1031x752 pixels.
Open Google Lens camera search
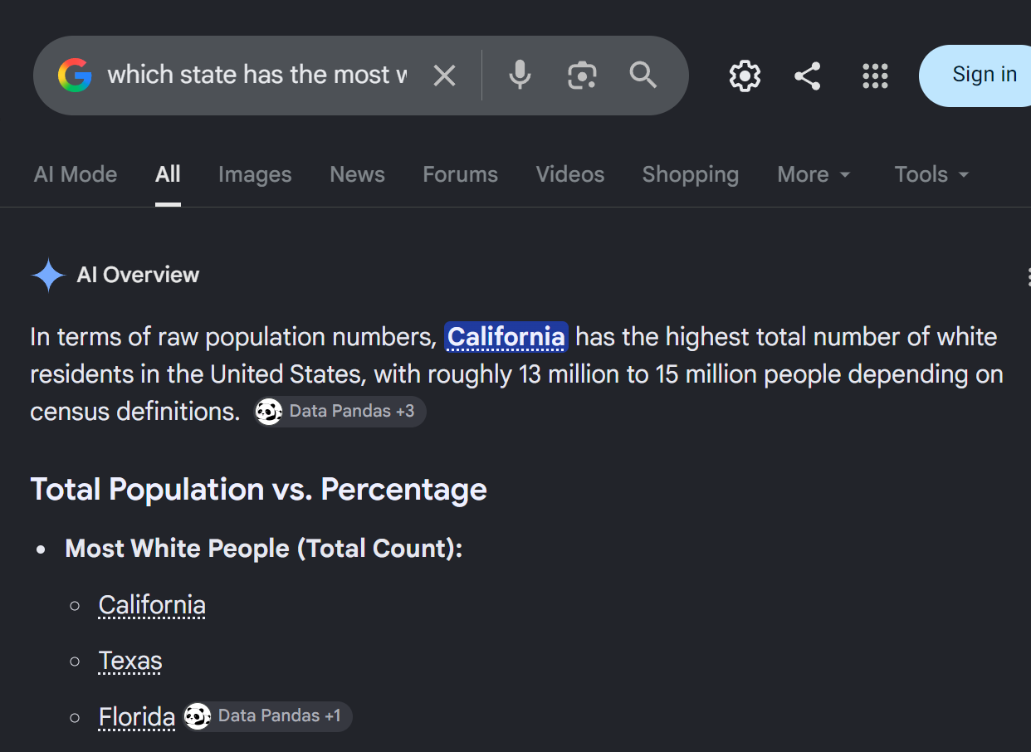tap(582, 76)
